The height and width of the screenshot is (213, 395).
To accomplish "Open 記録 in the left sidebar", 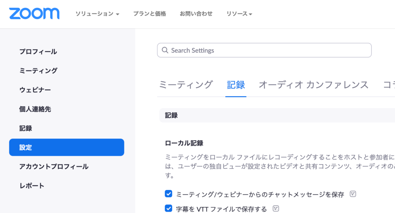I will pyautogui.click(x=25, y=128).
